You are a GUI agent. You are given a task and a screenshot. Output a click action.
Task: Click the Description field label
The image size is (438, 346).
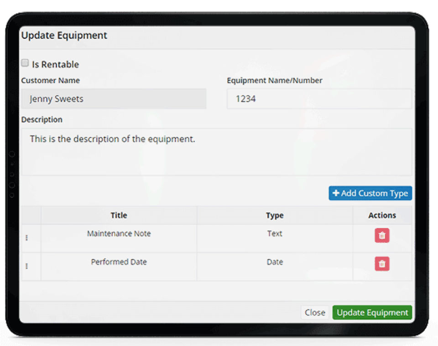point(42,120)
